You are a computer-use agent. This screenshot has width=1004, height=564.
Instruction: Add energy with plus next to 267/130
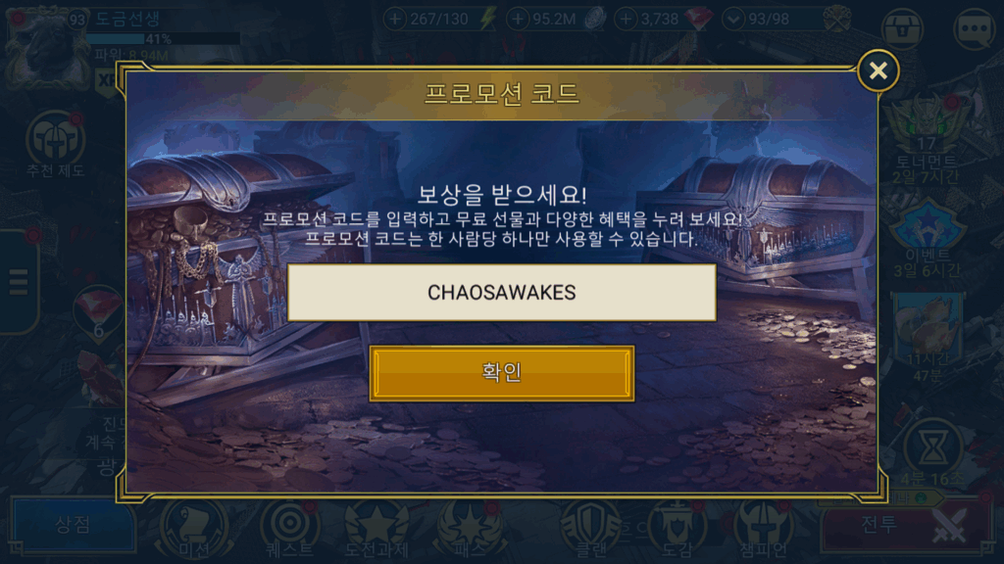[395, 20]
